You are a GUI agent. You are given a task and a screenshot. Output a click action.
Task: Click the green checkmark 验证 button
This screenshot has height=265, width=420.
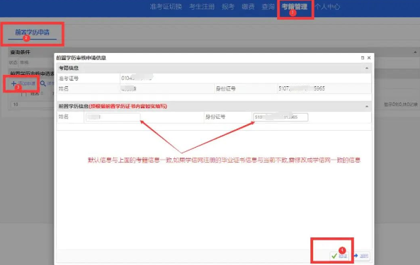(339, 256)
